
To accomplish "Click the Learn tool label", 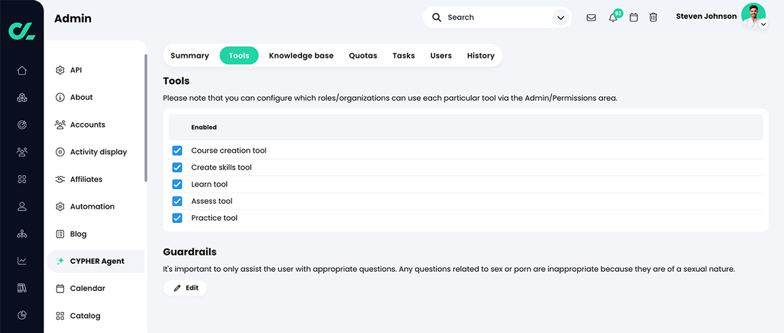I will [x=210, y=184].
